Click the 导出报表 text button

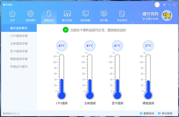167,113
